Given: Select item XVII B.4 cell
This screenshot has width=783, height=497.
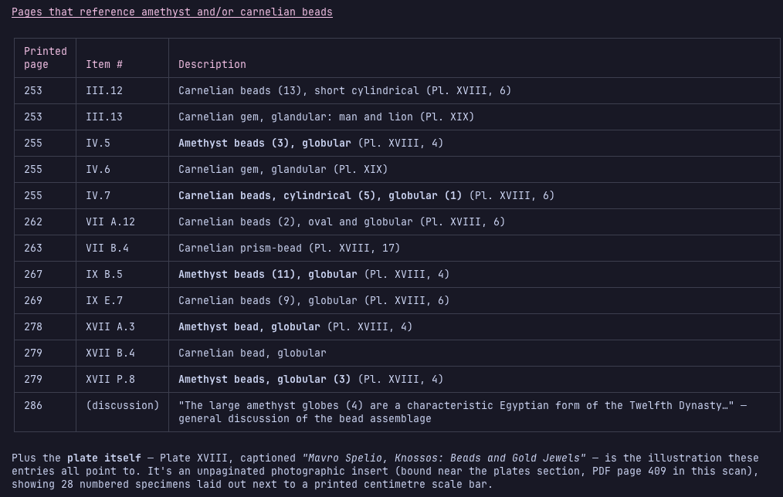Looking at the screenshot, I should (x=122, y=353).
